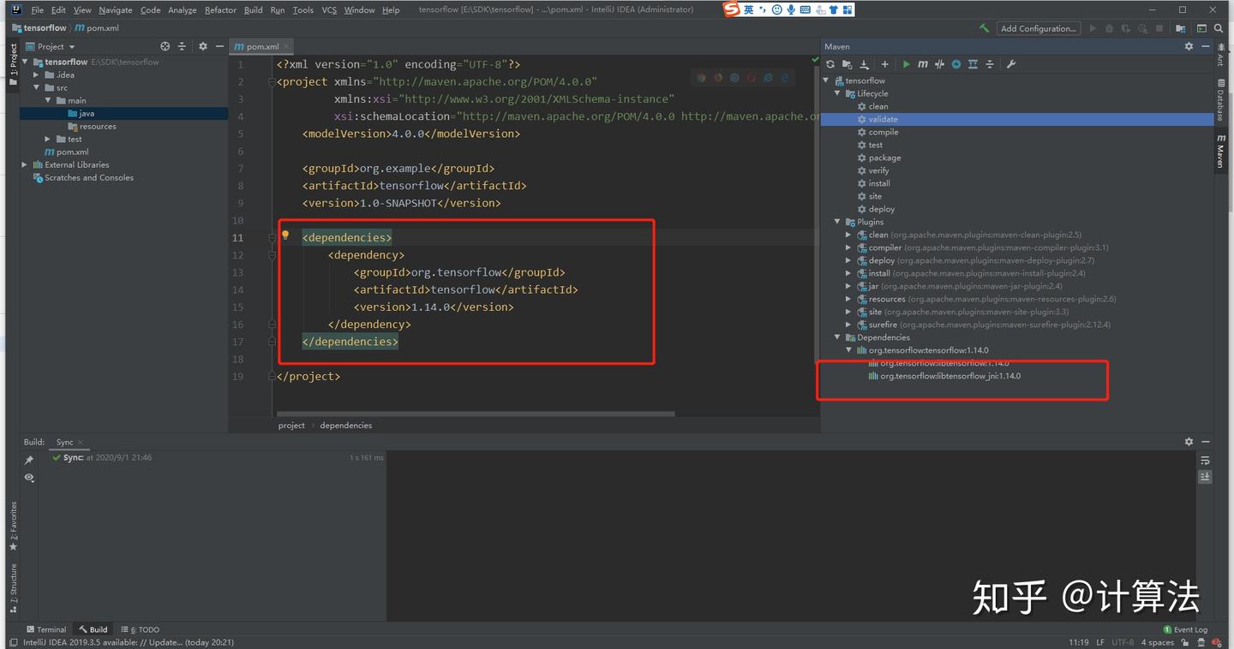Screen dimensions: 1234x649
Task: Open Maven Settings wrench
Action: pos(1011,64)
